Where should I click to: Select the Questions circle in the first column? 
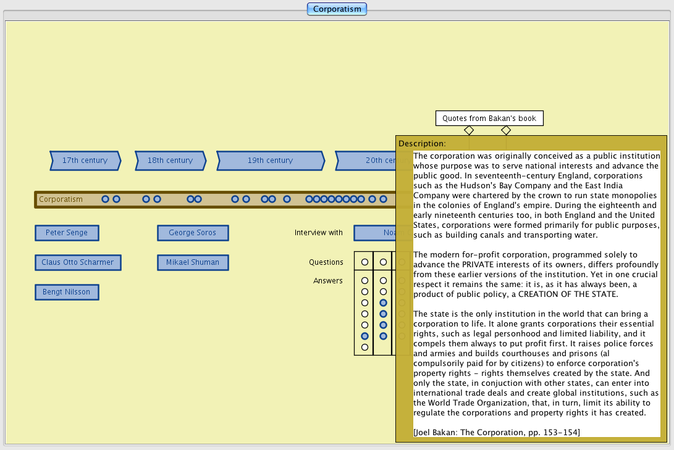[364, 262]
